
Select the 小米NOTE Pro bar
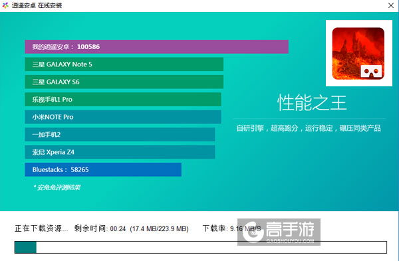[123, 117]
